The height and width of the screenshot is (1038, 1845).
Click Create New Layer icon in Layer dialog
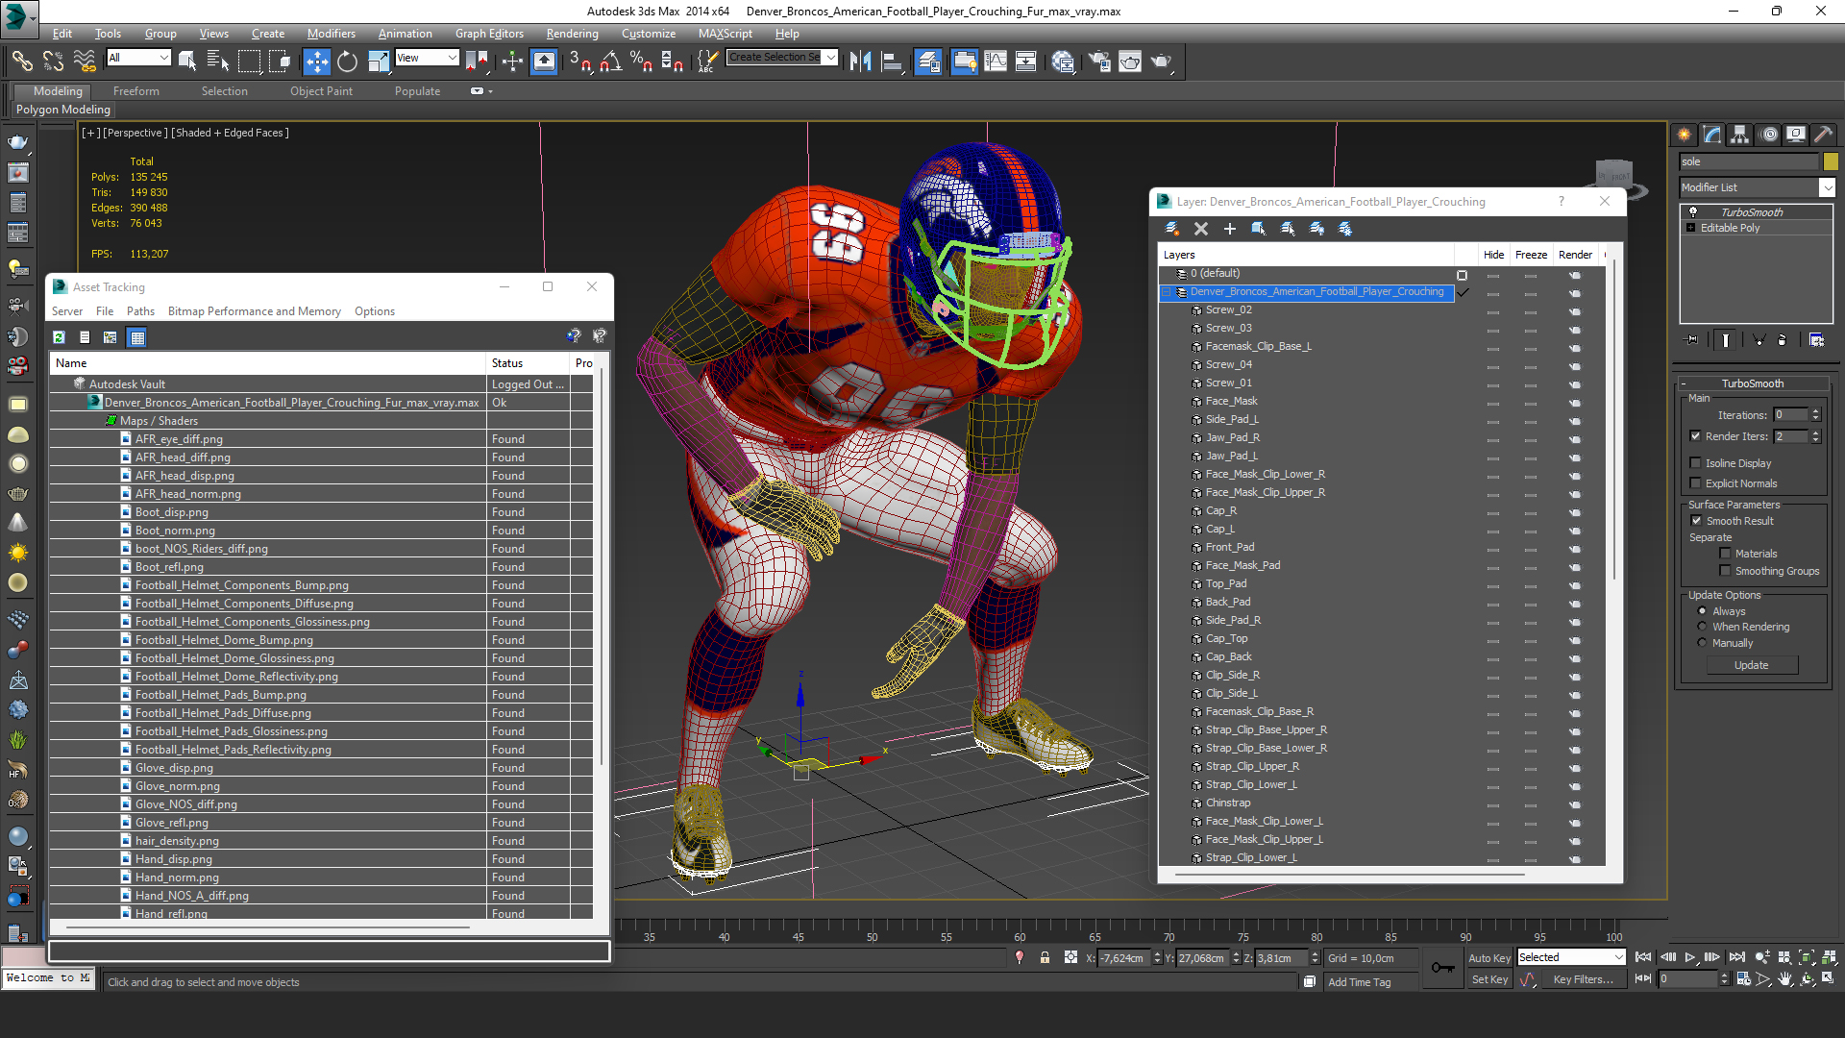click(1172, 229)
